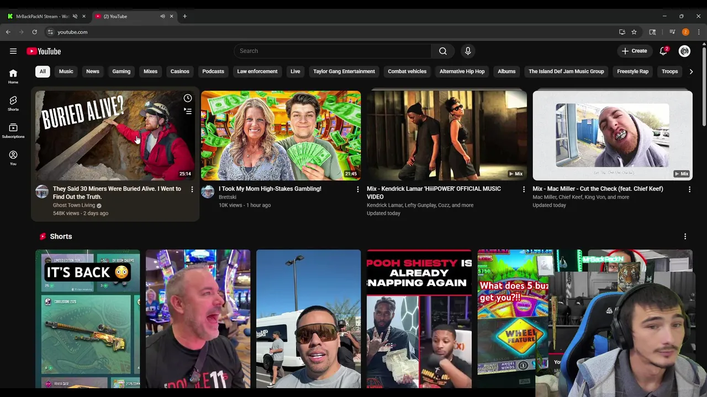Select the News chip
This screenshot has height=397, width=707.
[93, 71]
